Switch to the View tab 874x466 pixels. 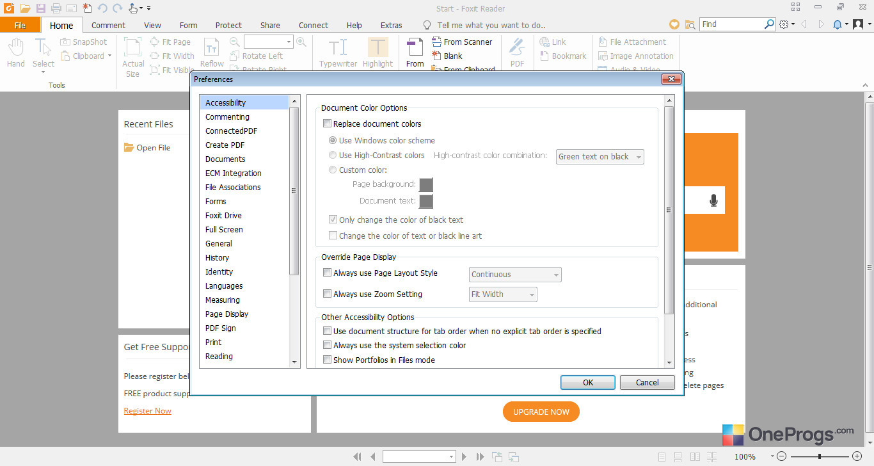[152, 25]
